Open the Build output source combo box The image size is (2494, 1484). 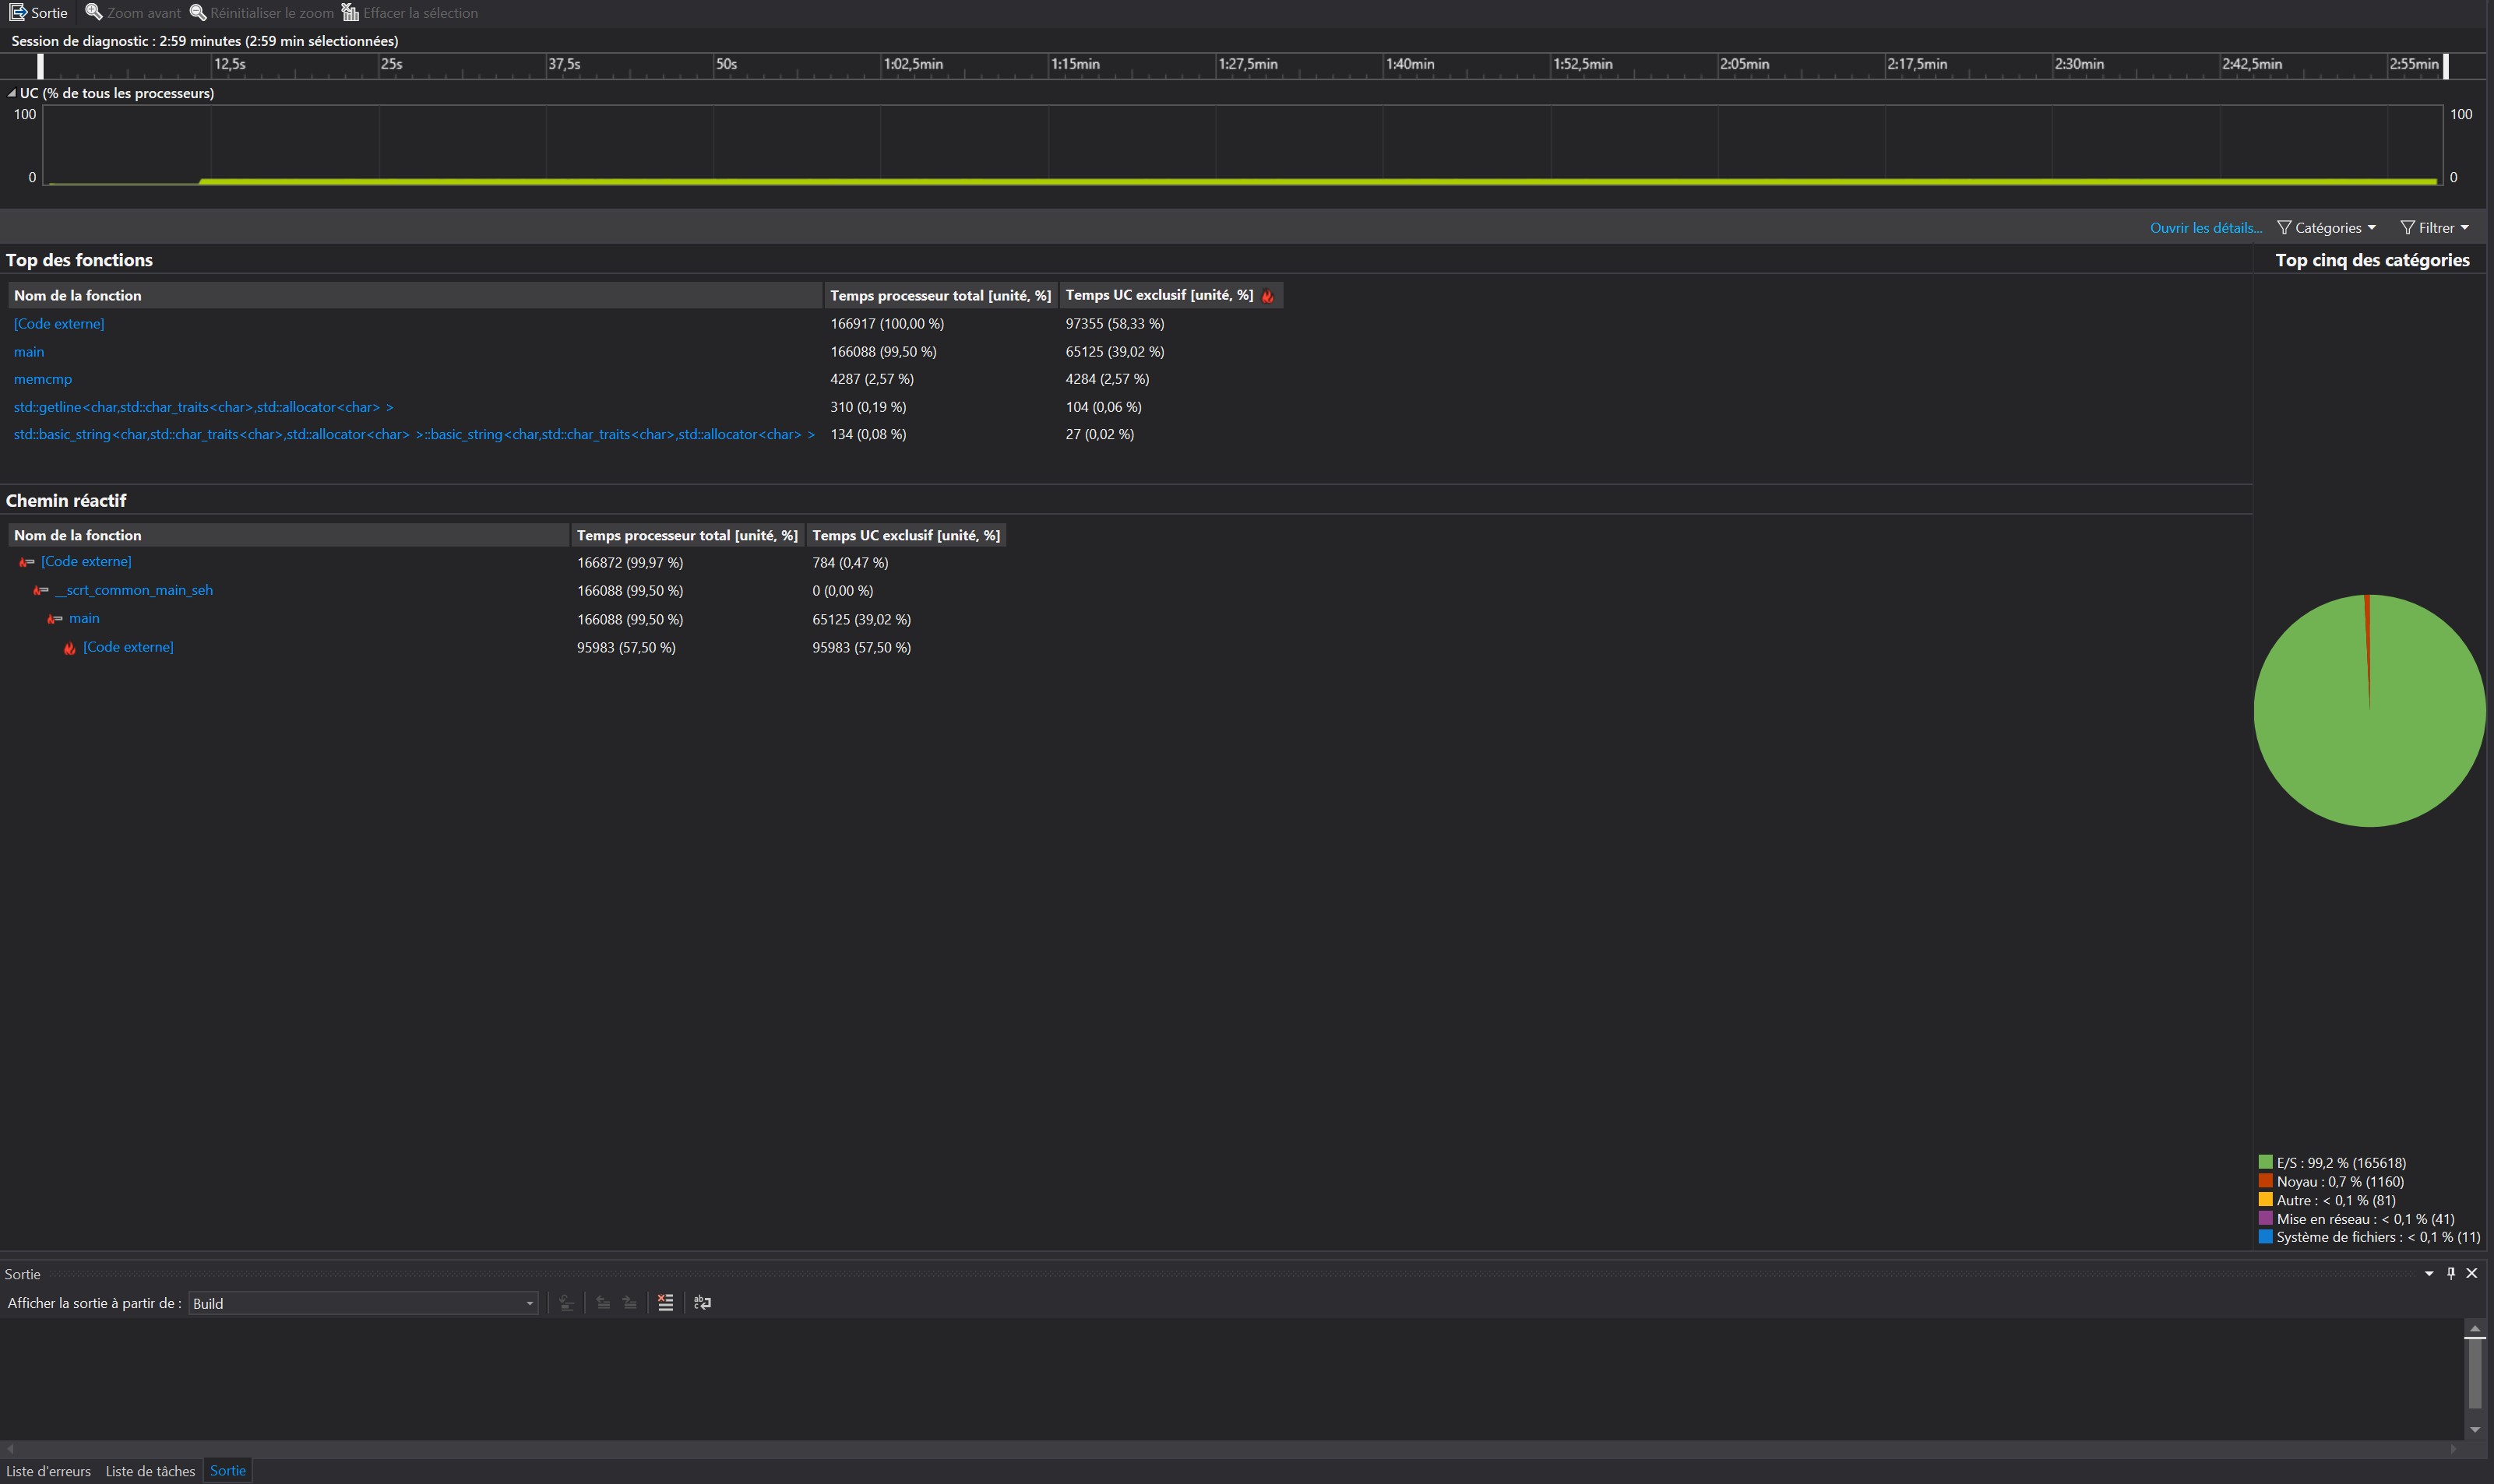363,1303
